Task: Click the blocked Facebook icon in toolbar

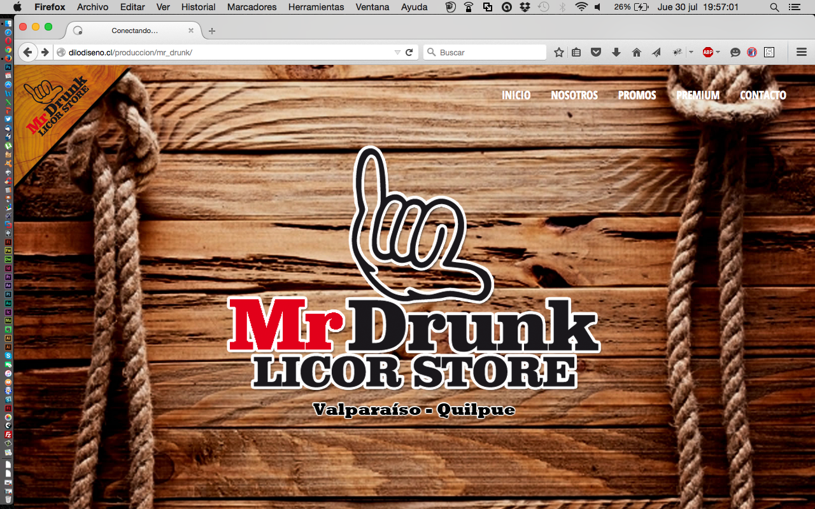Action: click(752, 52)
